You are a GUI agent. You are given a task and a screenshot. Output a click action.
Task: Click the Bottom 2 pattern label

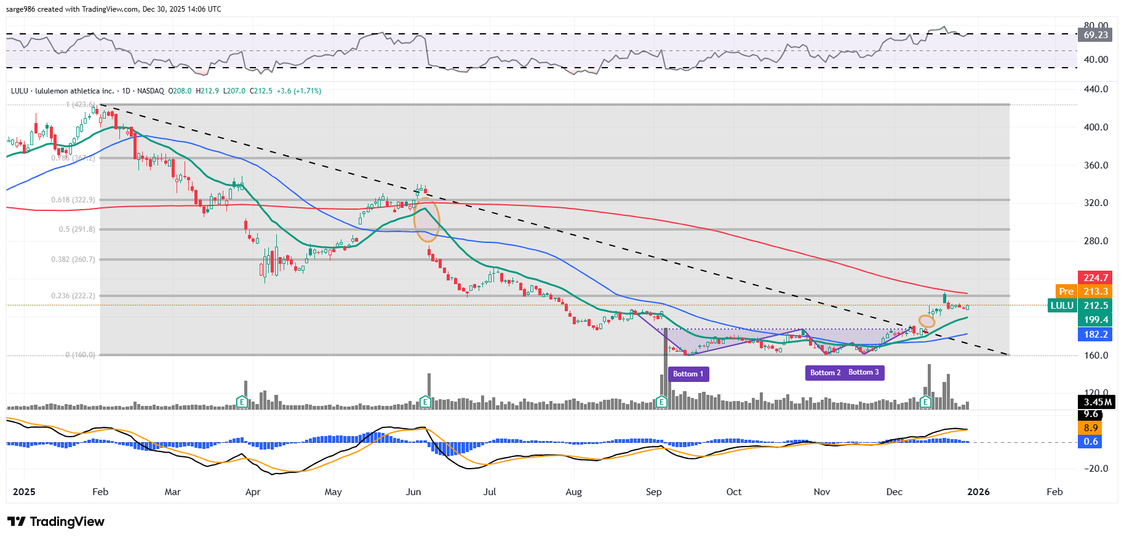pyautogui.click(x=825, y=373)
